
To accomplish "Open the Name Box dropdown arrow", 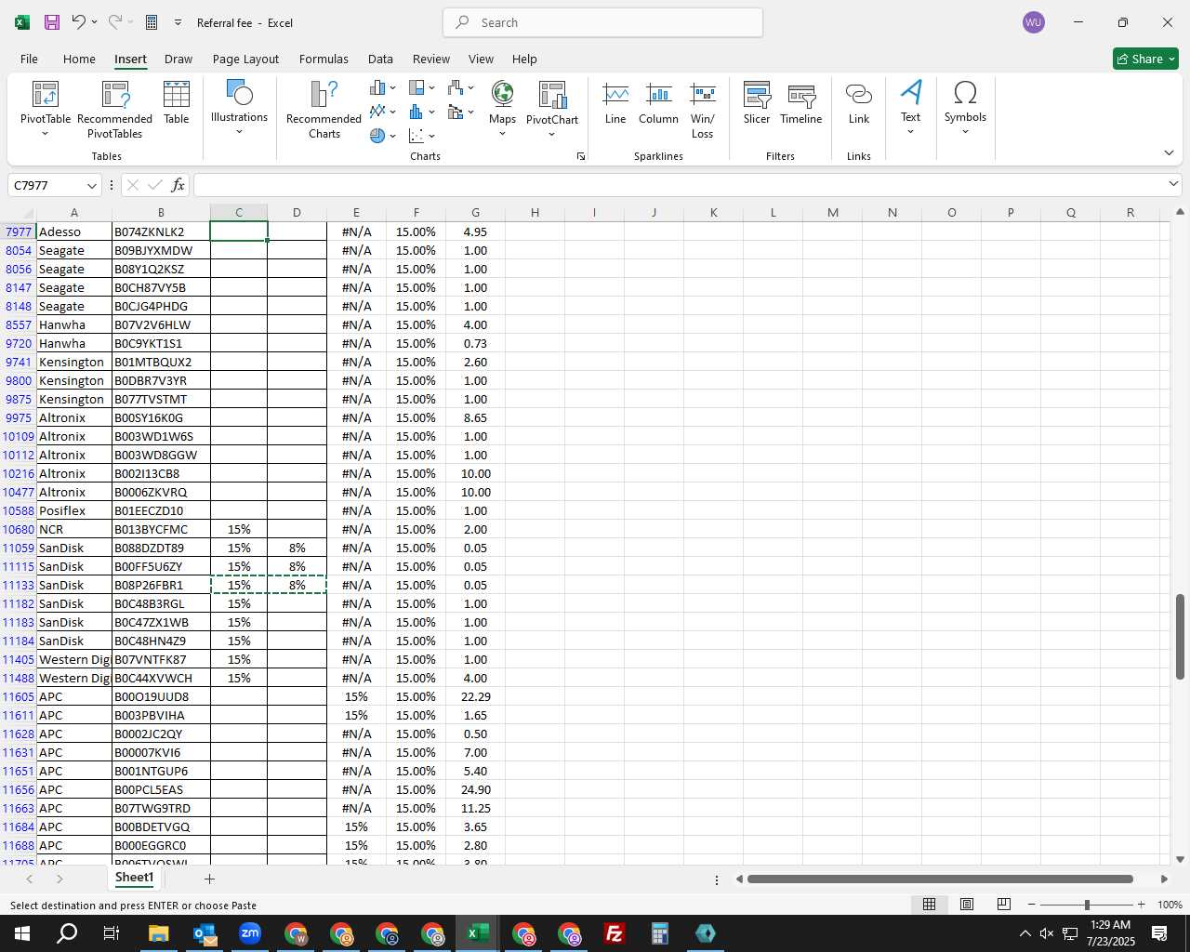I will tap(93, 185).
